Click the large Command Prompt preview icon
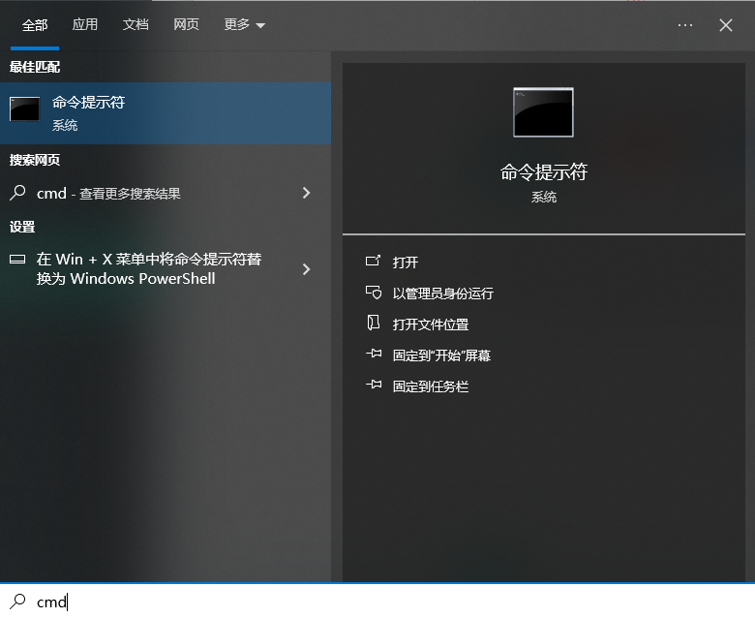The image size is (755, 618). point(543,112)
